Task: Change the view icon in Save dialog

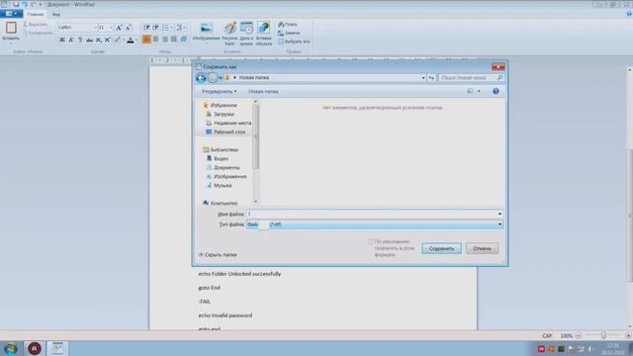Action: pyautogui.click(x=471, y=91)
